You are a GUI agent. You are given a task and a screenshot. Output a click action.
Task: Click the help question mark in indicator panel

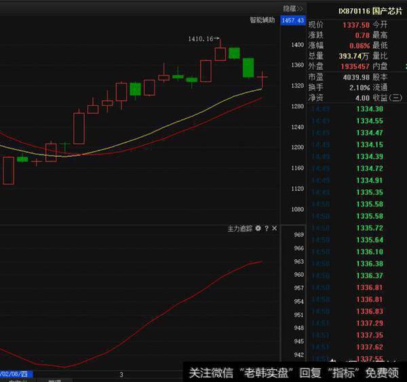(267, 229)
